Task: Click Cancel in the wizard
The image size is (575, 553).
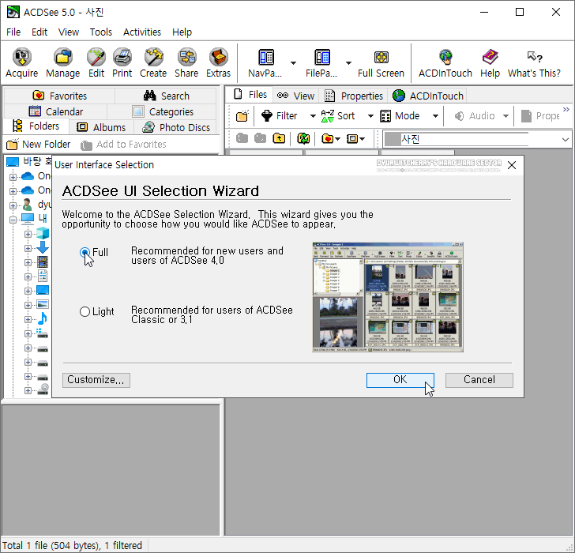Action: (x=479, y=380)
